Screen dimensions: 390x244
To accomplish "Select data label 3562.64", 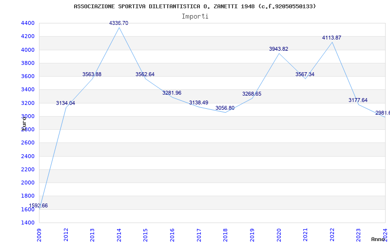I will [145, 74].
